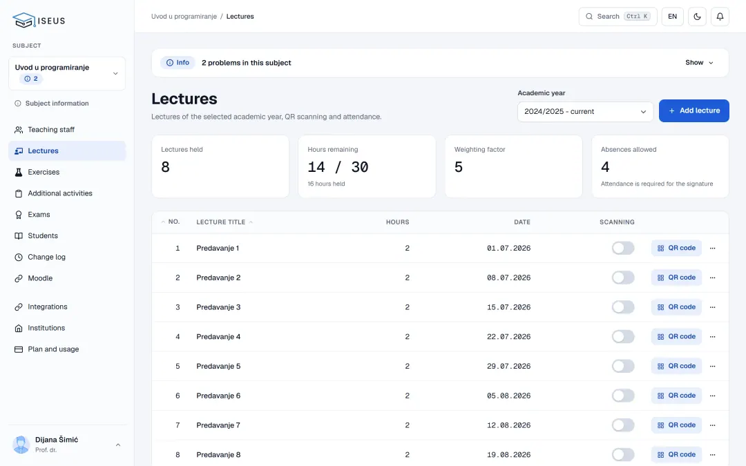Go to Teaching staff in sidebar
The image size is (746, 466).
click(x=67, y=130)
